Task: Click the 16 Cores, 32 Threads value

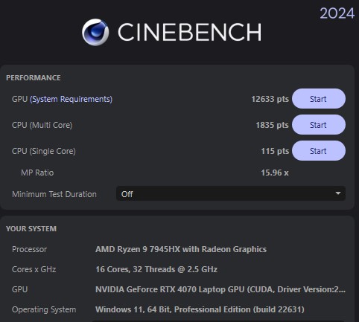Action: tap(156, 269)
